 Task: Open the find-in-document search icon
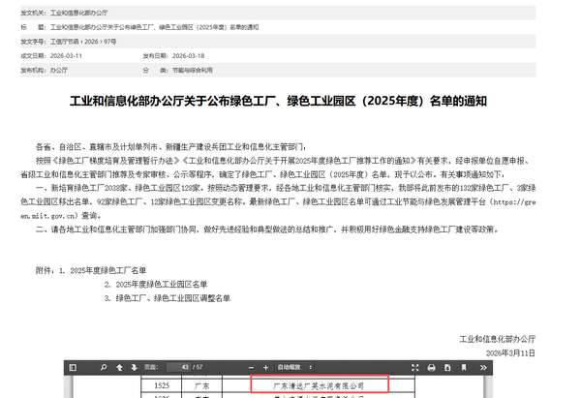[x=105, y=367]
